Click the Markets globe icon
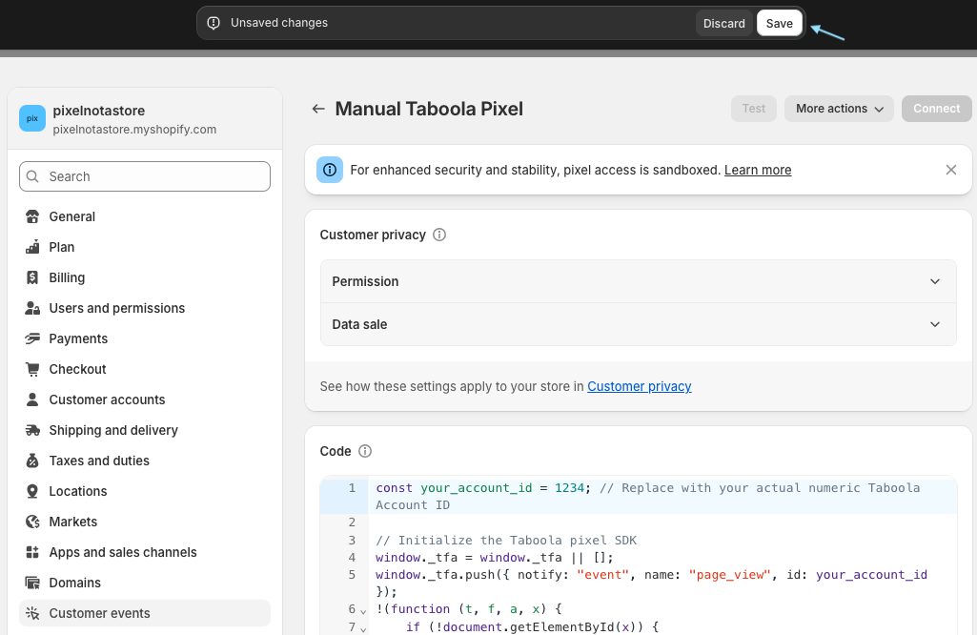This screenshot has height=635, width=977. (32, 522)
